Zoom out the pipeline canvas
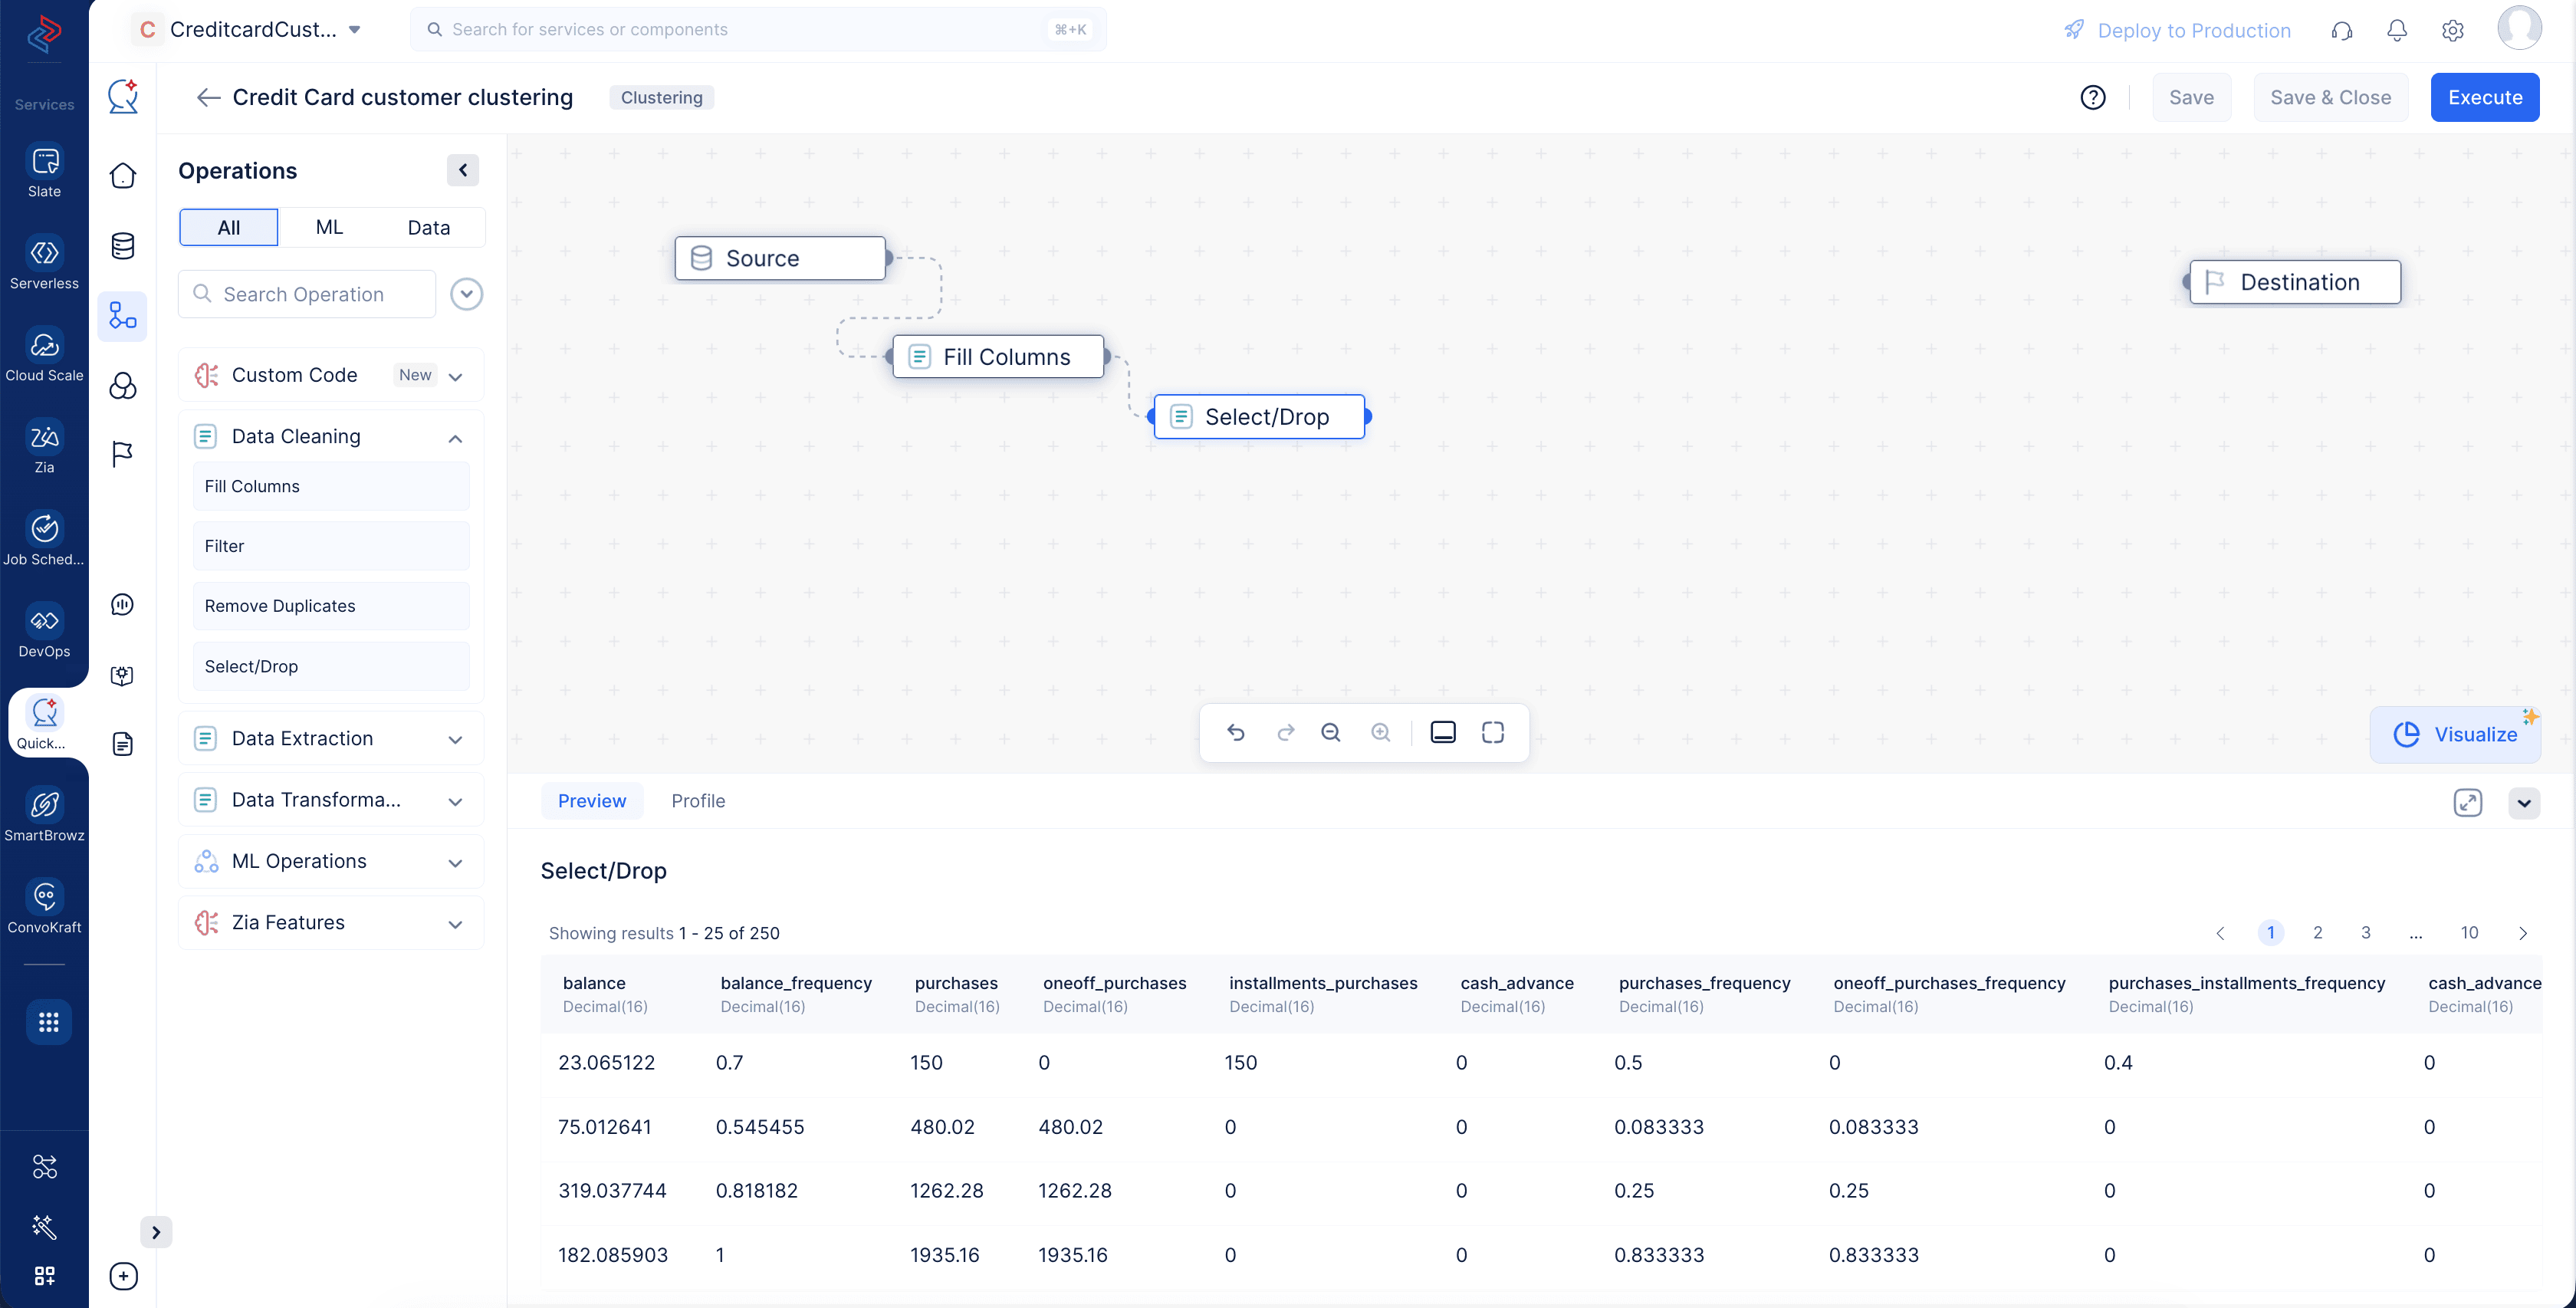 point(1330,733)
